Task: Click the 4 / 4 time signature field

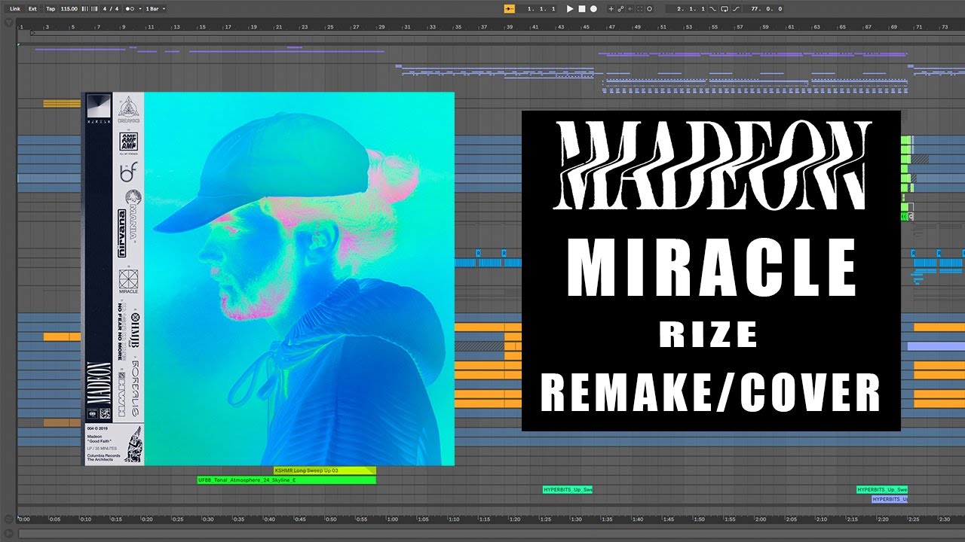Action: pyautogui.click(x=111, y=9)
